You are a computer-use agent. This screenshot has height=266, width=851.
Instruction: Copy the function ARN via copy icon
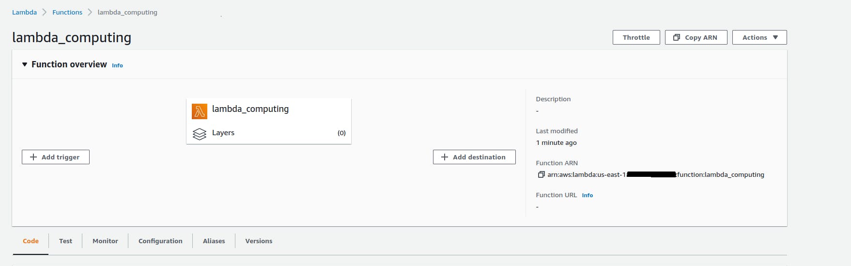pos(541,175)
